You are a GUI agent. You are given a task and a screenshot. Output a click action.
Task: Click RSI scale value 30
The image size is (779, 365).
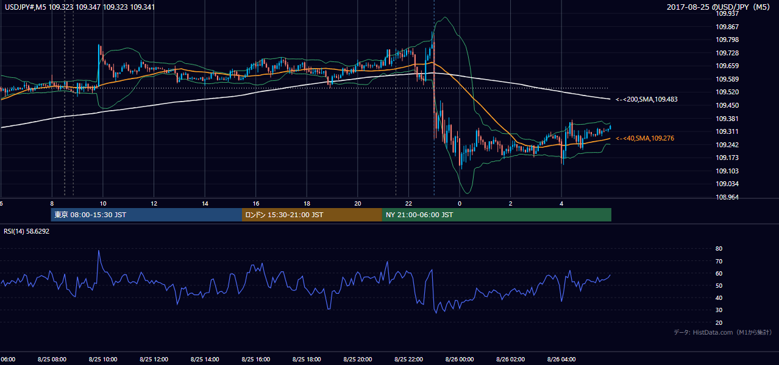tap(719, 310)
